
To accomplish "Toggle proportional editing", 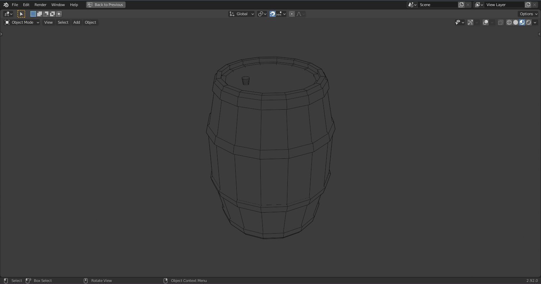I will click(x=292, y=14).
